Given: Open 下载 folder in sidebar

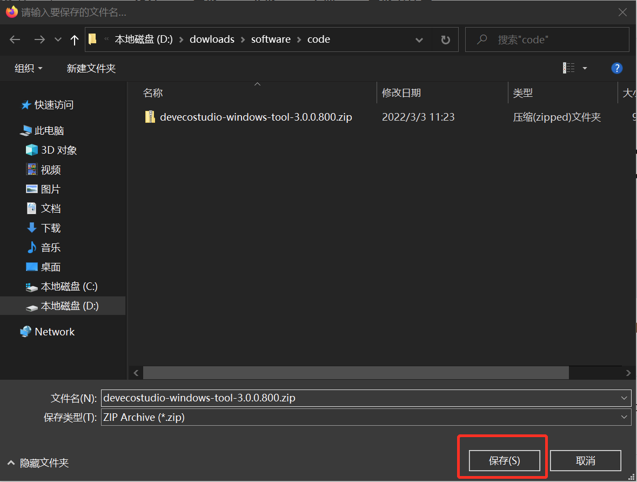Looking at the screenshot, I should (43, 228).
